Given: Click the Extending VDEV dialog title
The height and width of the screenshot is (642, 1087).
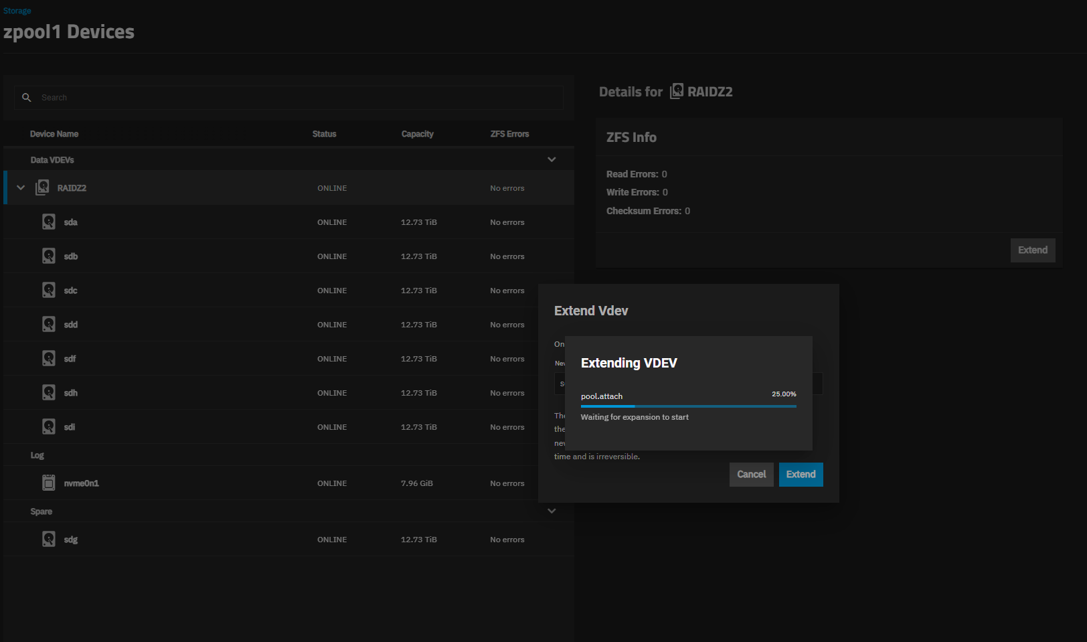Looking at the screenshot, I should click(629, 363).
